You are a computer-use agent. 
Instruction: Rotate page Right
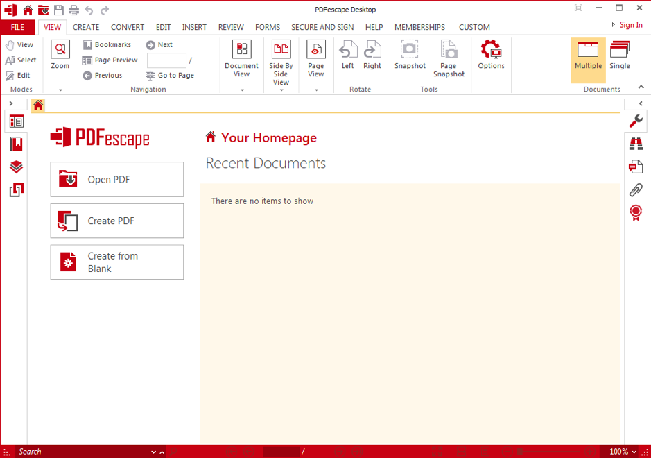[372, 54]
